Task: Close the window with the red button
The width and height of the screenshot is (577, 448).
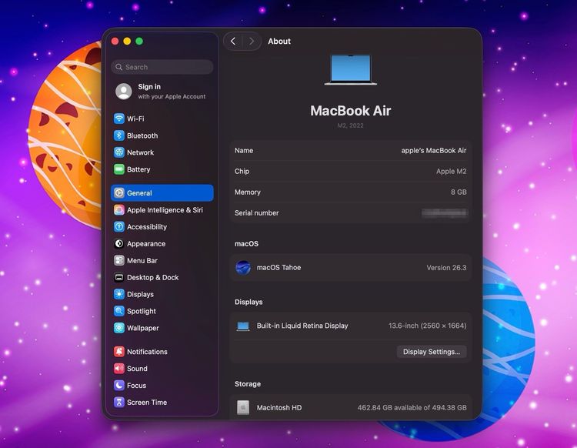Action: tap(115, 42)
